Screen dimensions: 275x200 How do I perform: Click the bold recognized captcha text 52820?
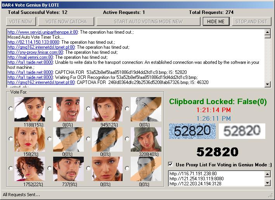click(x=218, y=152)
